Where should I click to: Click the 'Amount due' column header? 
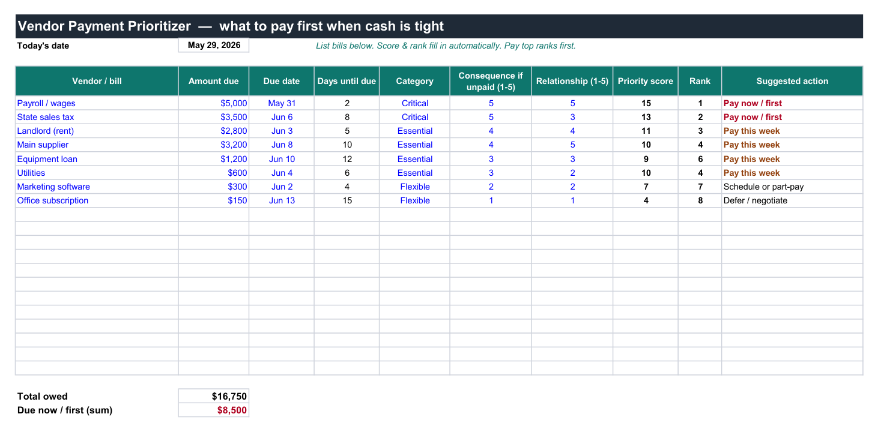(214, 81)
